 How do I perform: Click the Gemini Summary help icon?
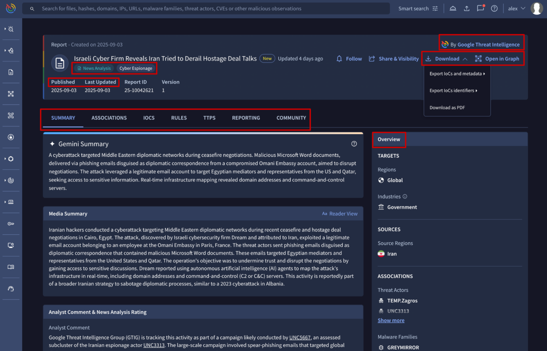pyautogui.click(x=354, y=144)
